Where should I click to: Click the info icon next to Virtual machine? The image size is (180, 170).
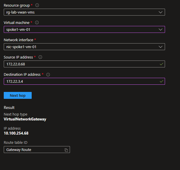tap(37, 22)
